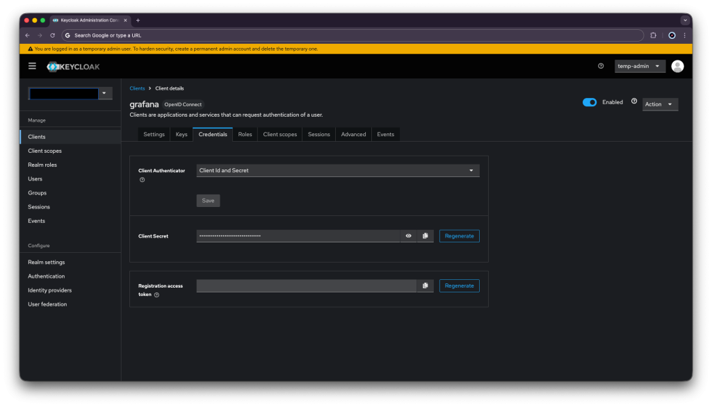This screenshot has height=407, width=712.
Task: Go to Clients breadcrumb link
Action: [137, 88]
